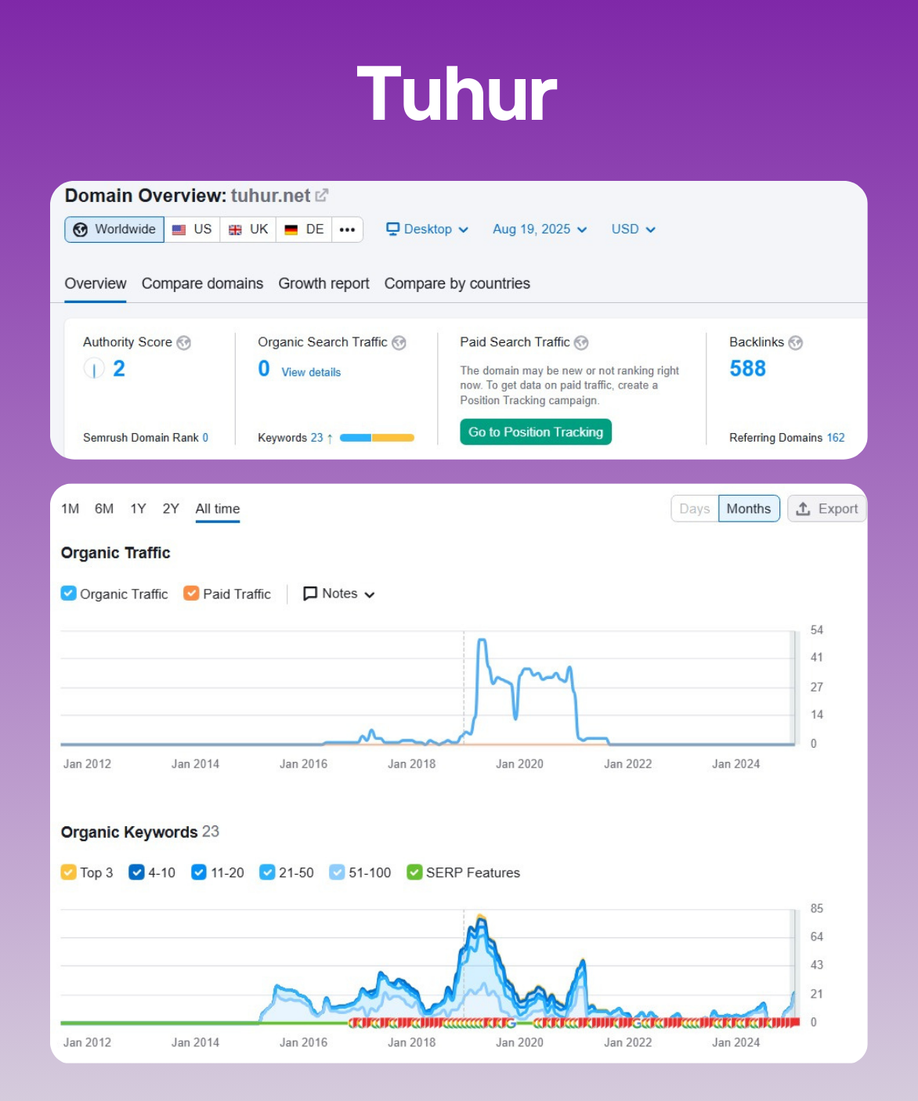Expand the Aug 19, 2025 date dropdown
Screen dimensions: 918x1101
(539, 229)
